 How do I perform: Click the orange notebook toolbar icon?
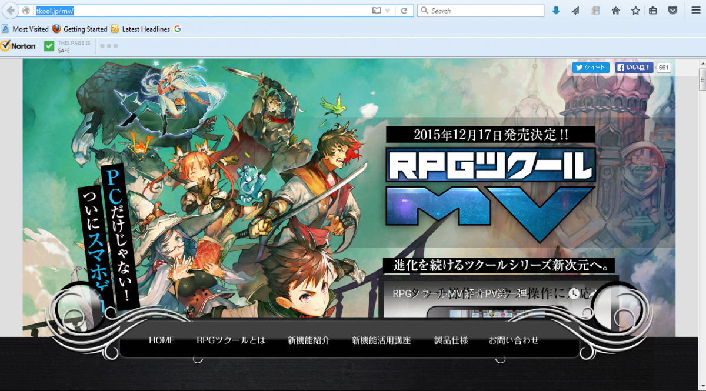click(x=595, y=11)
